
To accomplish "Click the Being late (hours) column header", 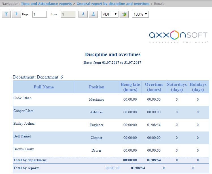I will [x=130, y=87].
